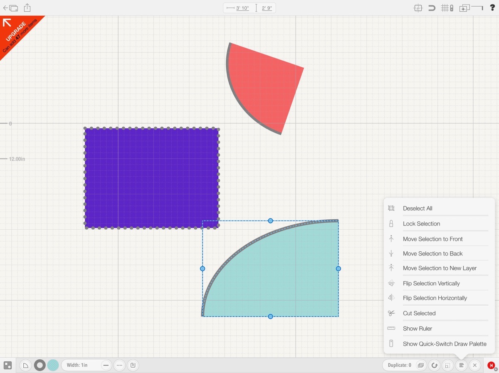The image size is (499, 373).
Task: Click the UPGRADE corner banner
Action: [x=17, y=33]
